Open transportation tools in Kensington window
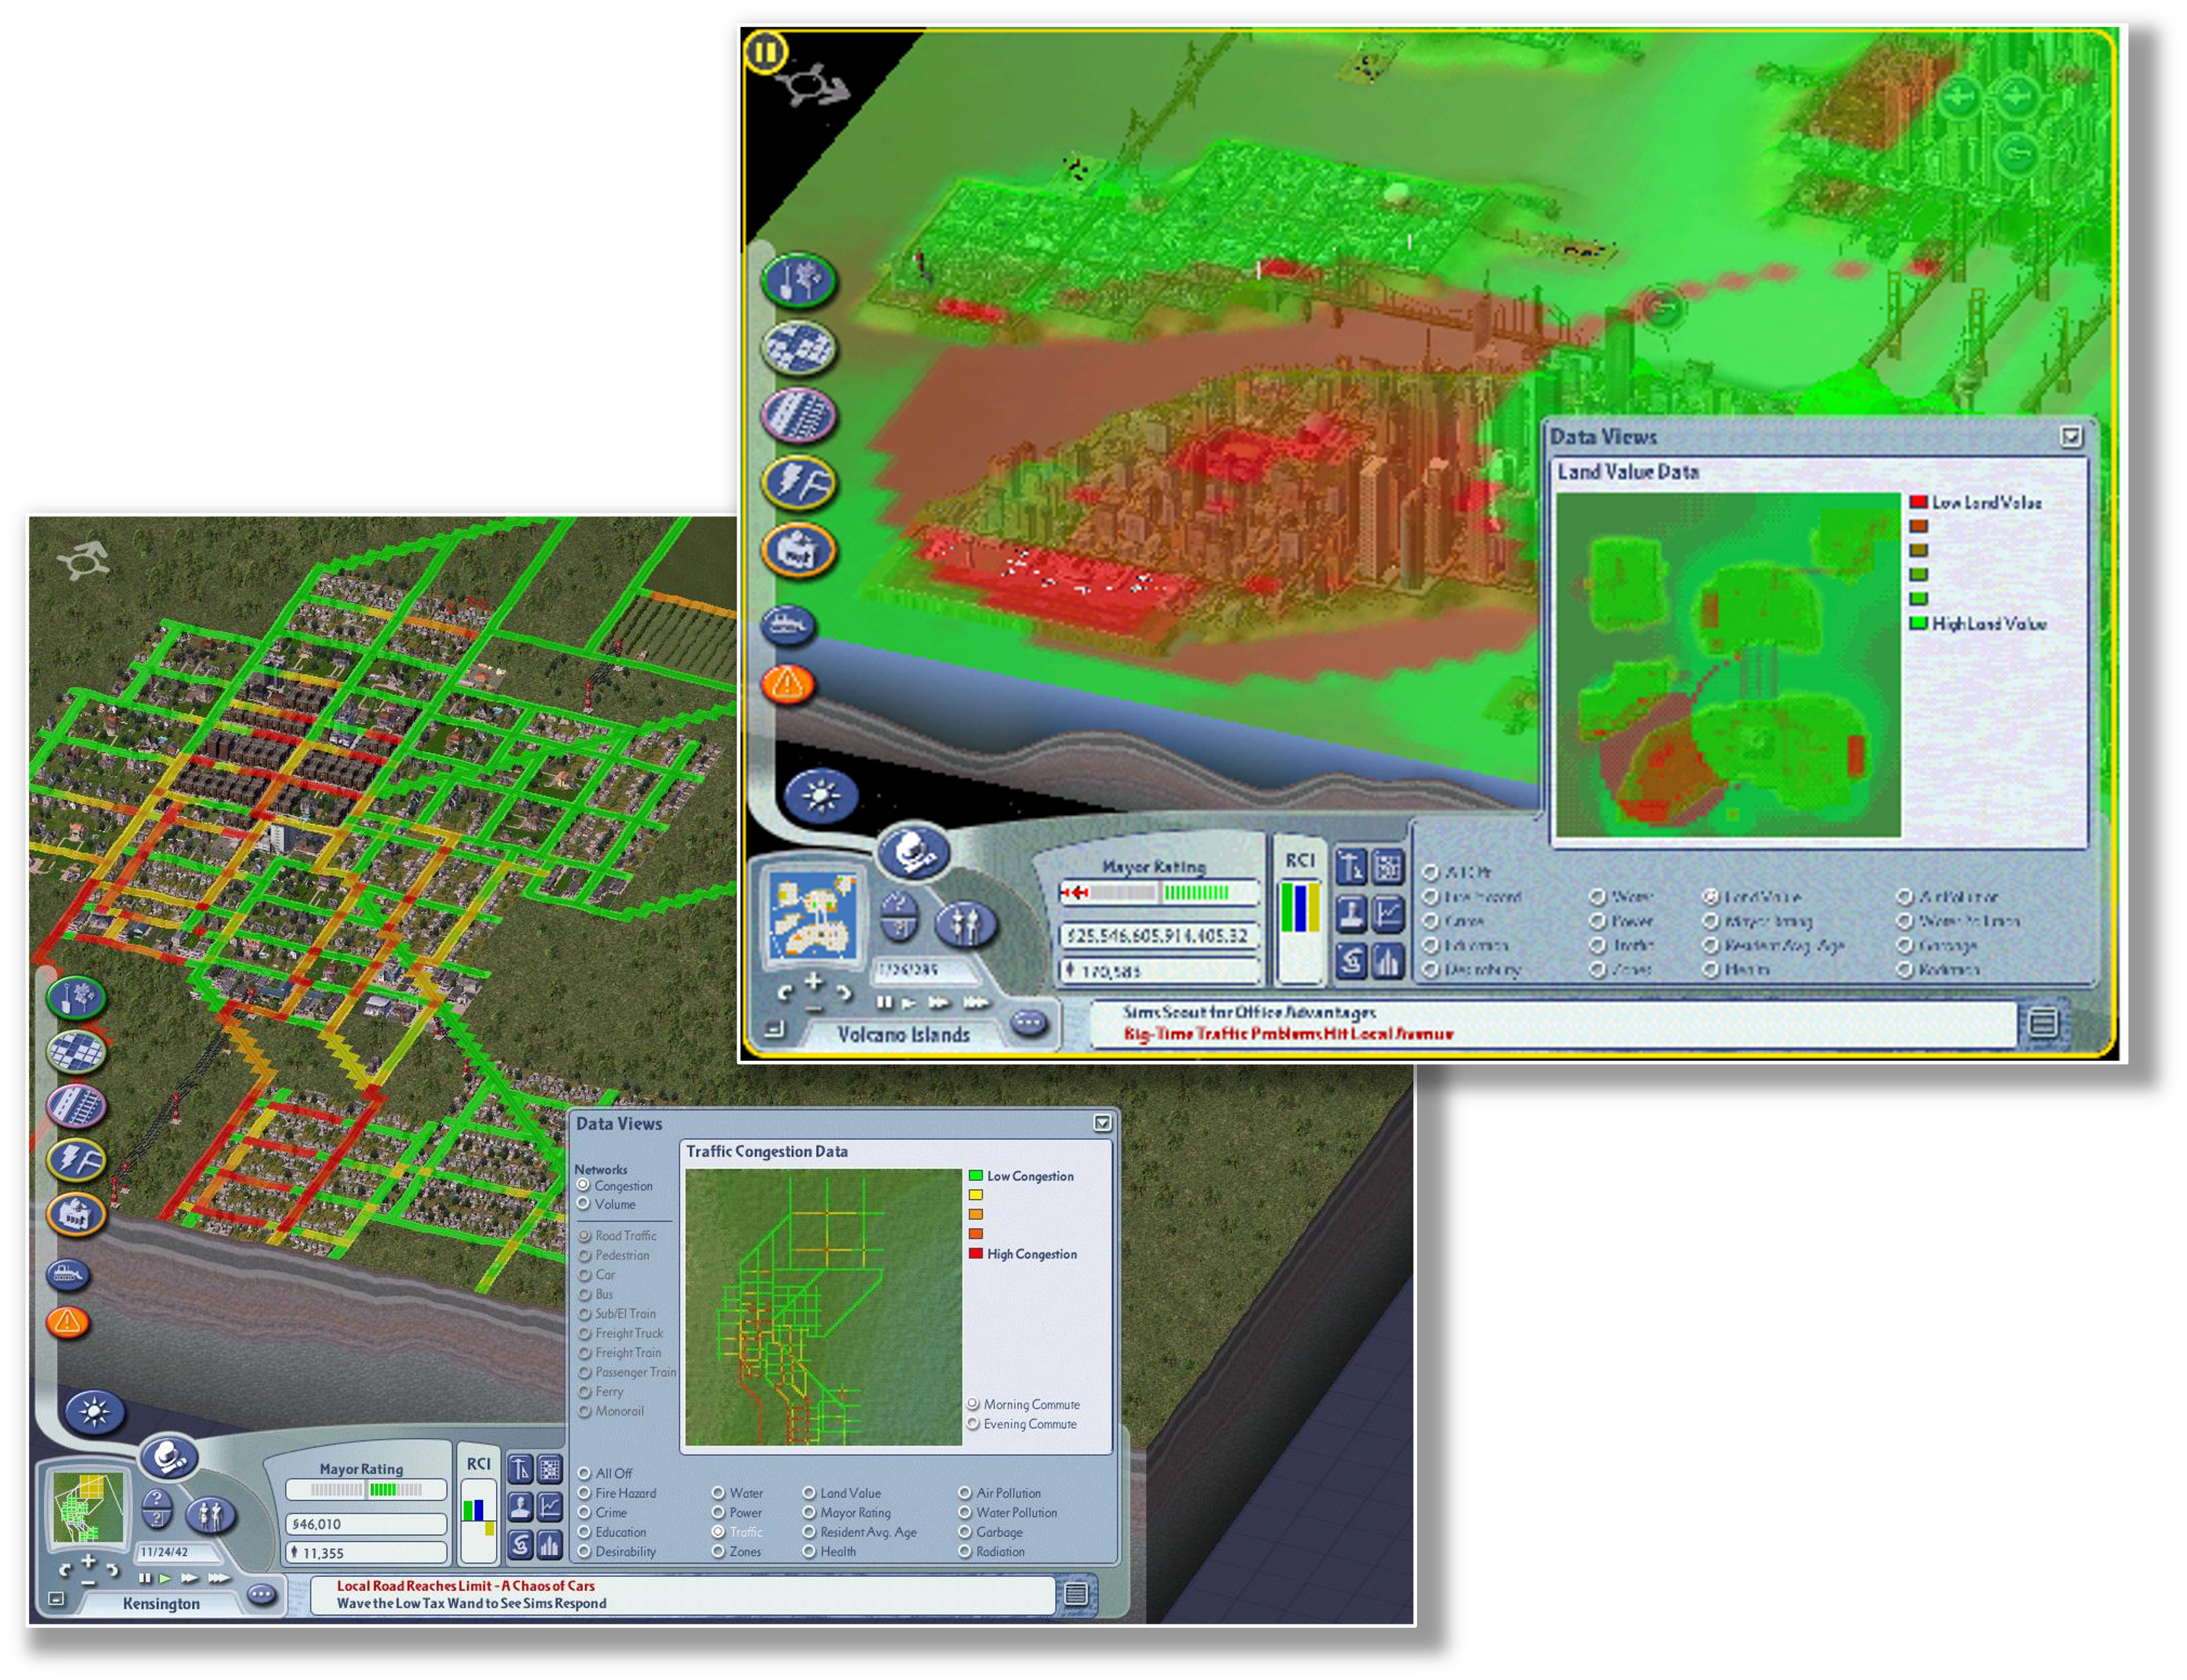This screenshot has width=2187, height=1680. 77,1106
